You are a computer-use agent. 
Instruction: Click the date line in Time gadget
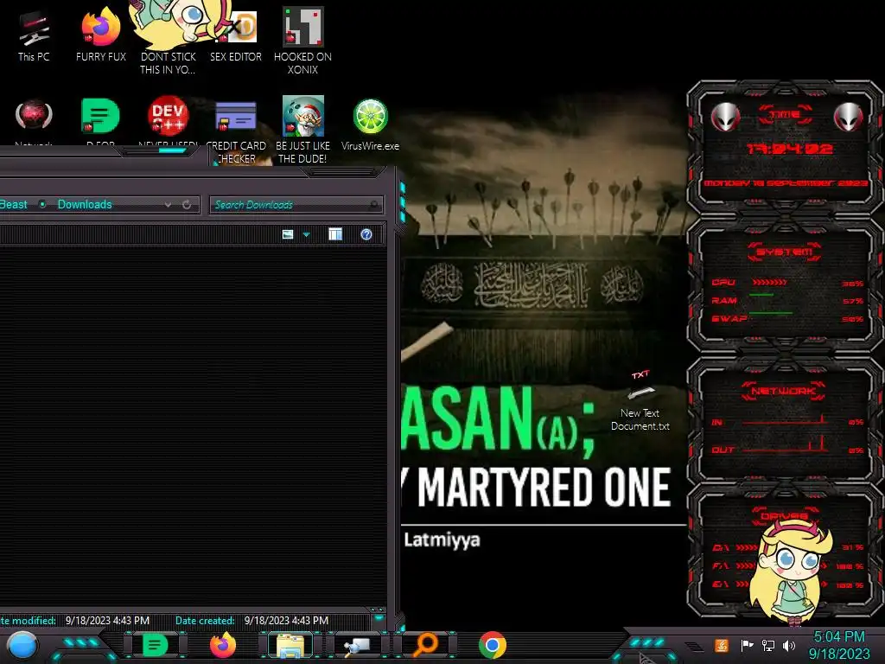click(785, 183)
